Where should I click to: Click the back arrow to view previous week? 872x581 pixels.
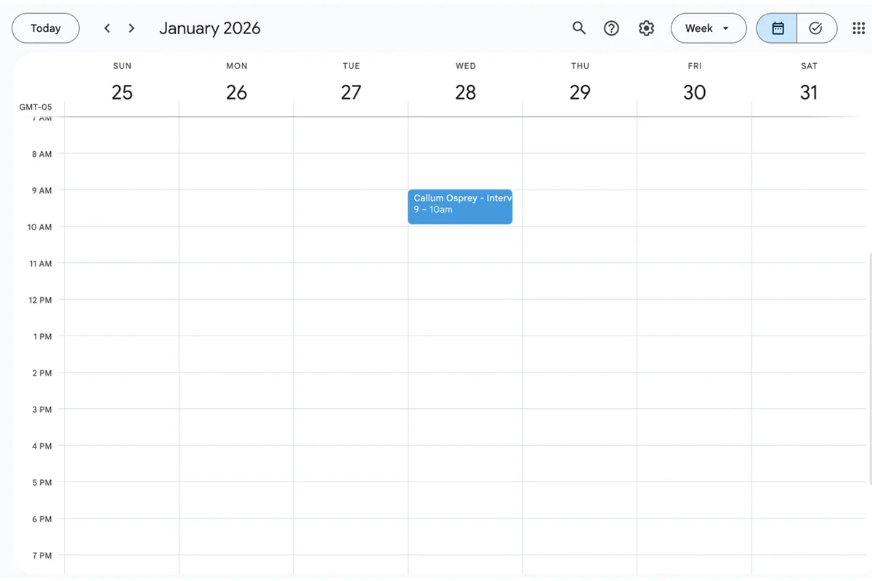[107, 28]
